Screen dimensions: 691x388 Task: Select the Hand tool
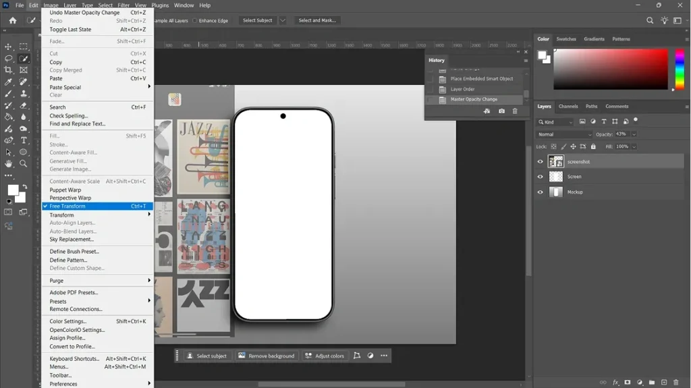8,163
